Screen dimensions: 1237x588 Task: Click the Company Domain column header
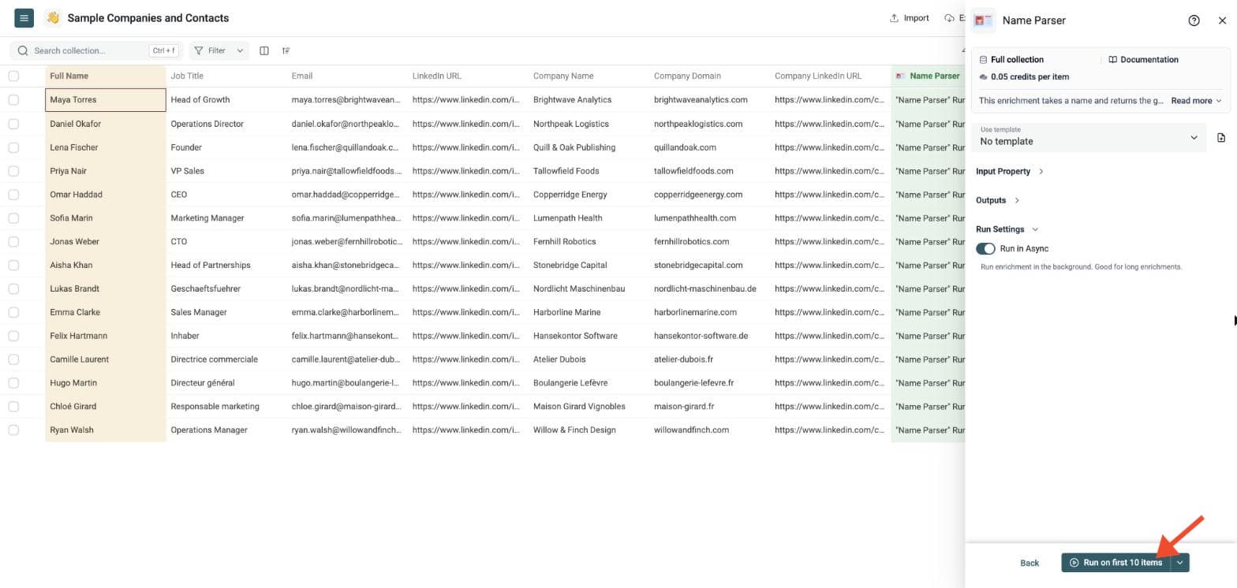coord(709,76)
